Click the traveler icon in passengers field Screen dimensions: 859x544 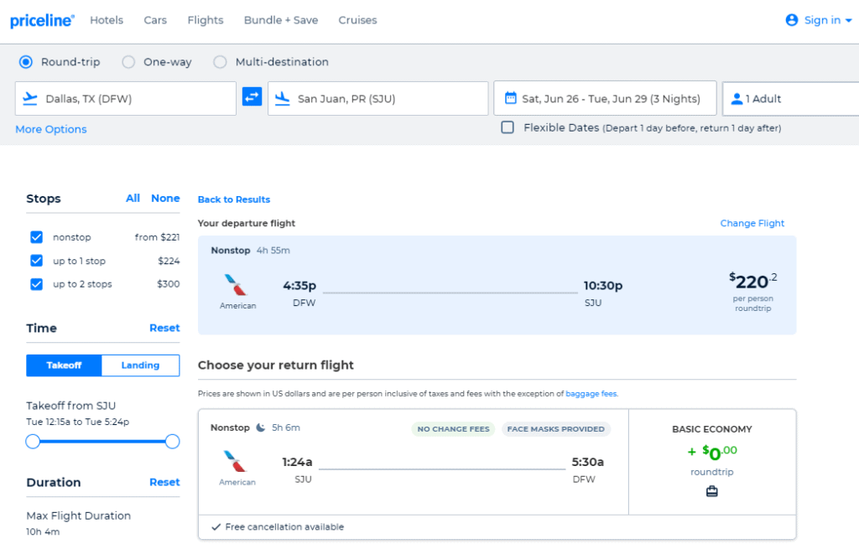click(x=737, y=97)
